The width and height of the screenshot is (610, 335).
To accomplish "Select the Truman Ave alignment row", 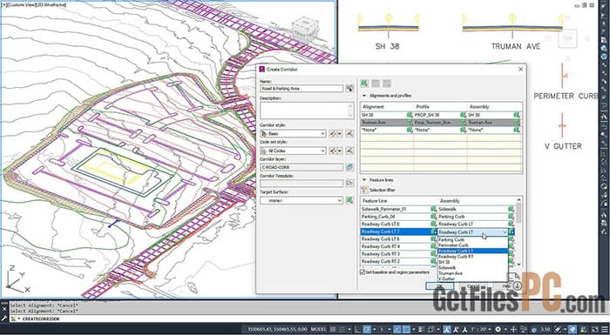I will tap(441, 123).
